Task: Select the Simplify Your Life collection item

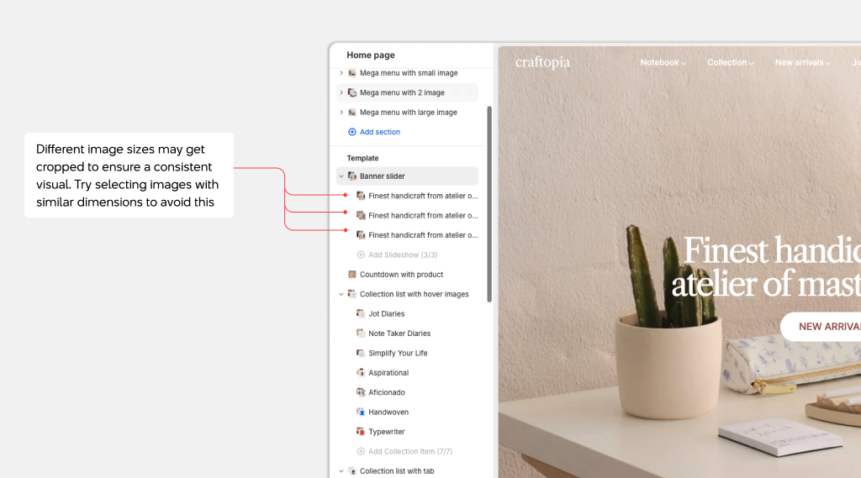Action: click(398, 353)
